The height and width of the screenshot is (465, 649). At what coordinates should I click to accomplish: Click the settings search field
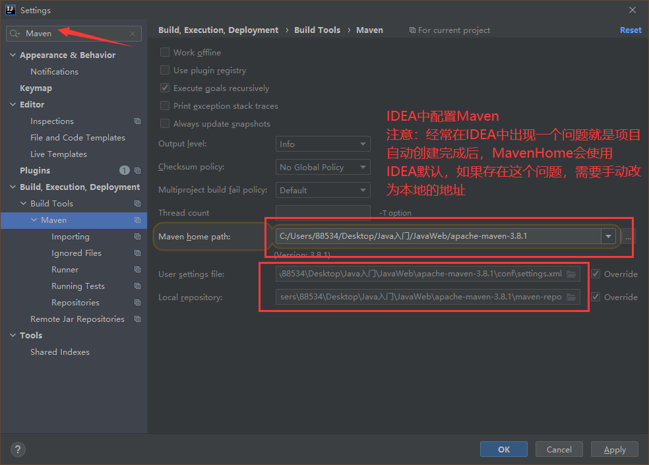click(74, 34)
